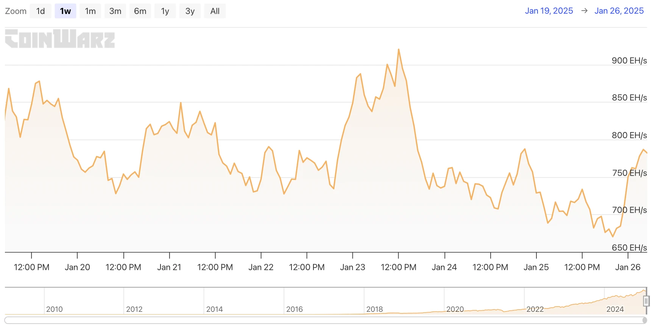This screenshot has height=327, width=653.
Task: Show All historical data
Action: click(x=215, y=11)
